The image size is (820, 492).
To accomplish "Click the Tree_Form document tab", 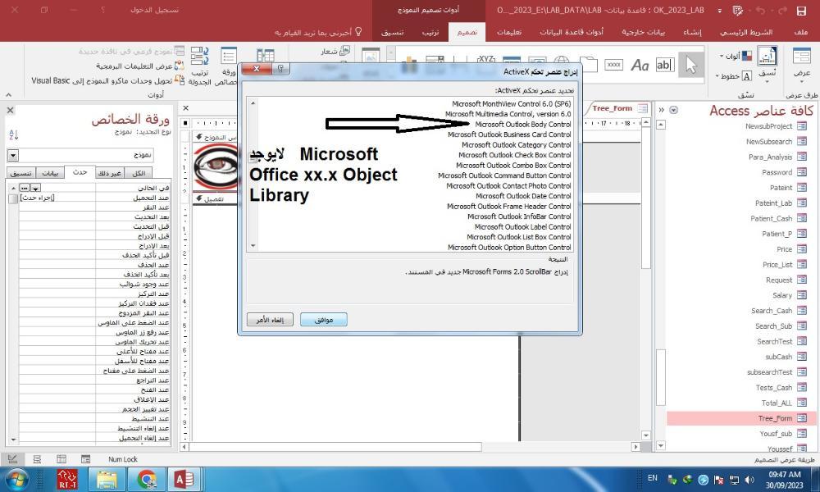I will coord(616,108).
